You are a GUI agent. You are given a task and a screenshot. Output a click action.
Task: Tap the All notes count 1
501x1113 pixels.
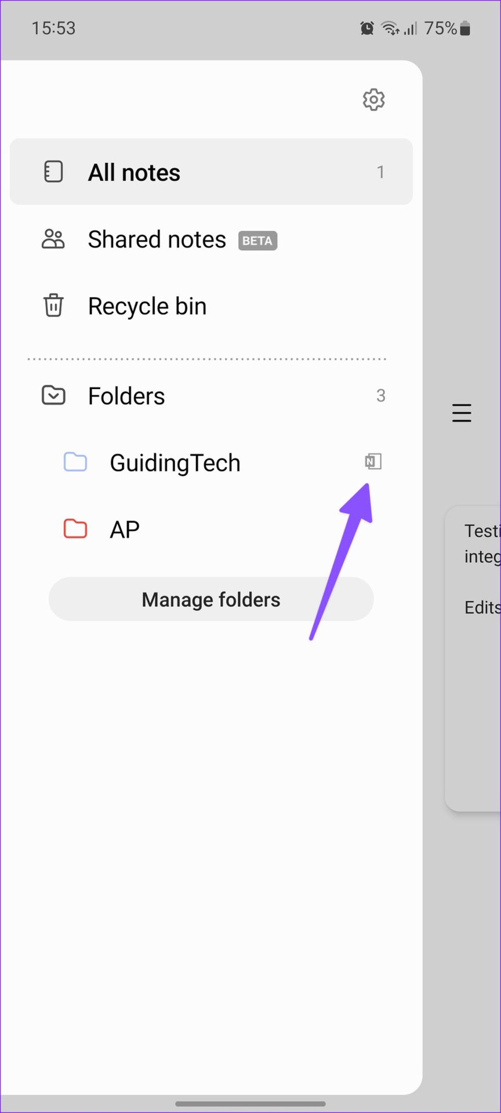pos(380,172)
